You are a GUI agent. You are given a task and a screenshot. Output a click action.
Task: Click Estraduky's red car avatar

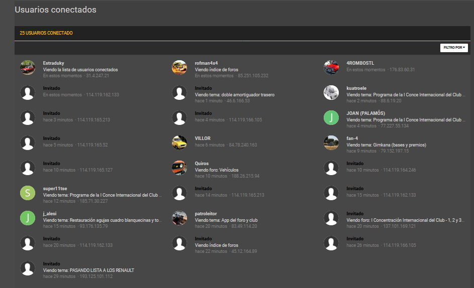pyautogui.click(x=28, y=67)
